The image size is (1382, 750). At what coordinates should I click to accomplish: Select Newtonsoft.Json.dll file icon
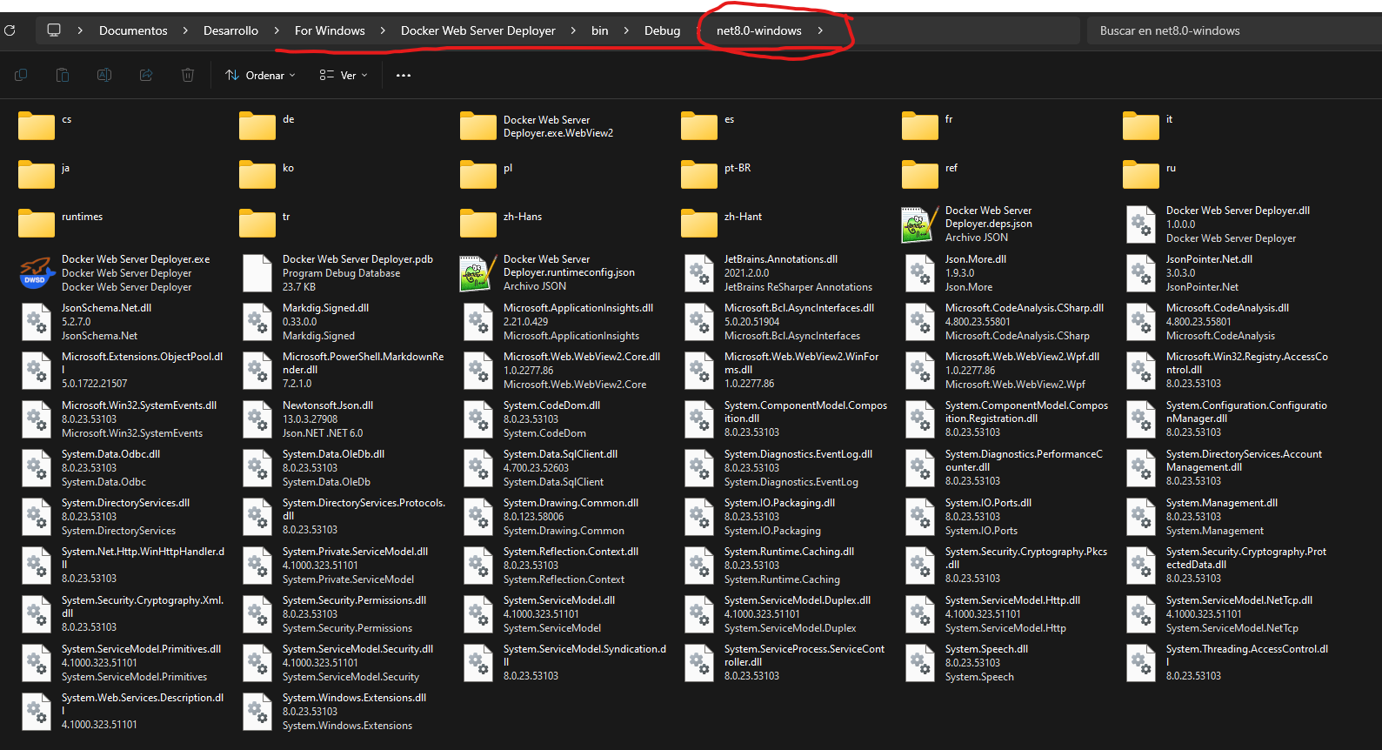pyautogui.click(x=257, y=419)
